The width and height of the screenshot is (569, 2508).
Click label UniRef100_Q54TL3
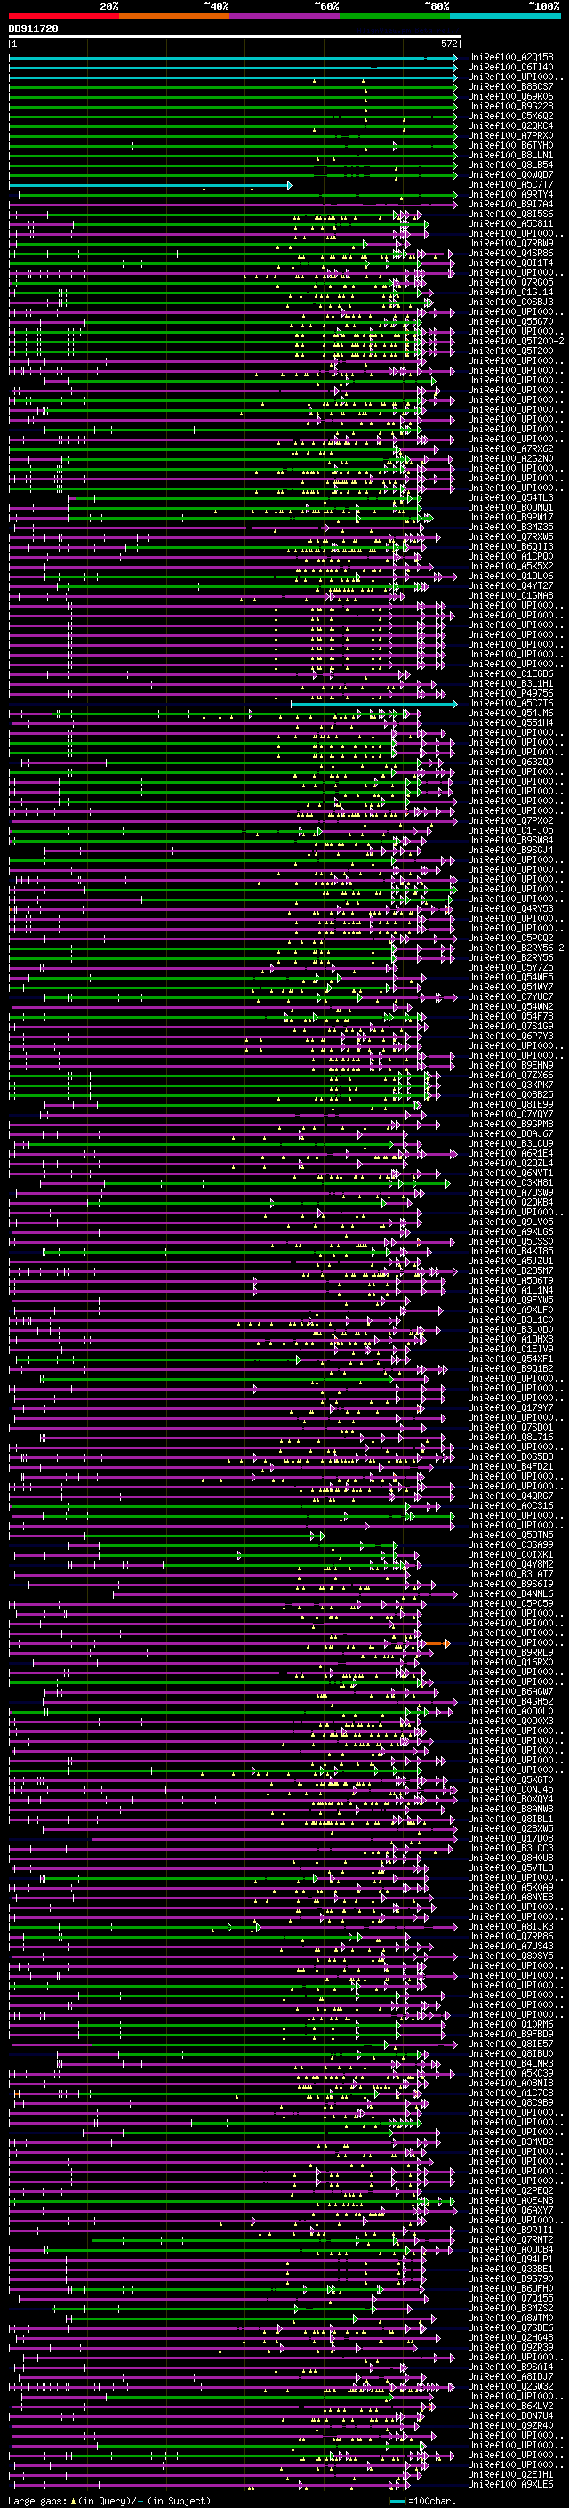pyautogui.click(x=510, y=497)
